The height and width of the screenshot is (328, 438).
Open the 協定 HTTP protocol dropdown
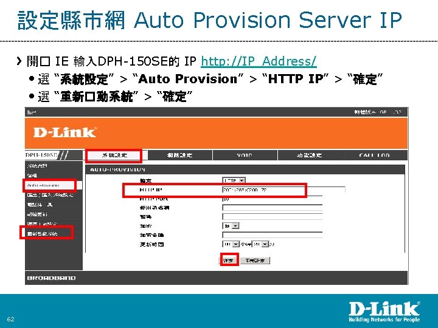click(x=234, y=181)
